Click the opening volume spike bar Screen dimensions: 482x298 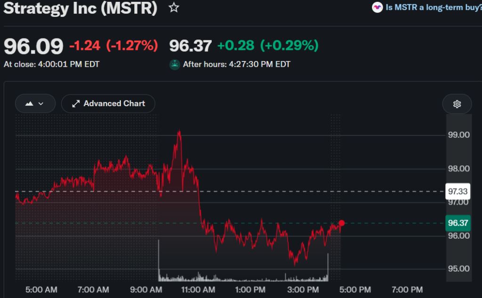pyautogui.click(x=159, y=260)
